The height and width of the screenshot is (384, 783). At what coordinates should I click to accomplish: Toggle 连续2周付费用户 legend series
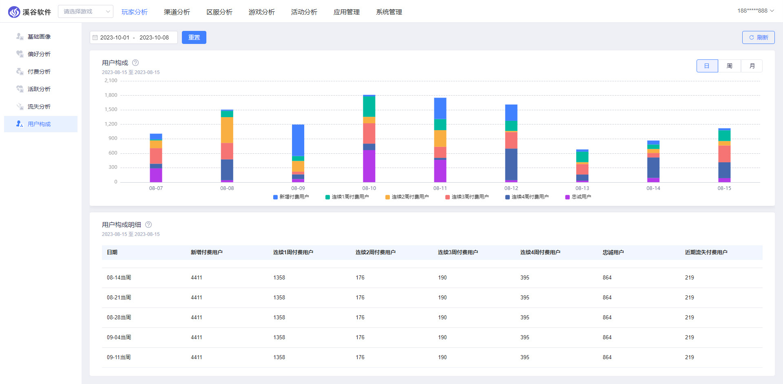[x=407, y=197]
